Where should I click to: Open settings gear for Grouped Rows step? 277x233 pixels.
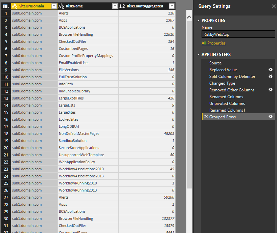click(x=270, y=117)
